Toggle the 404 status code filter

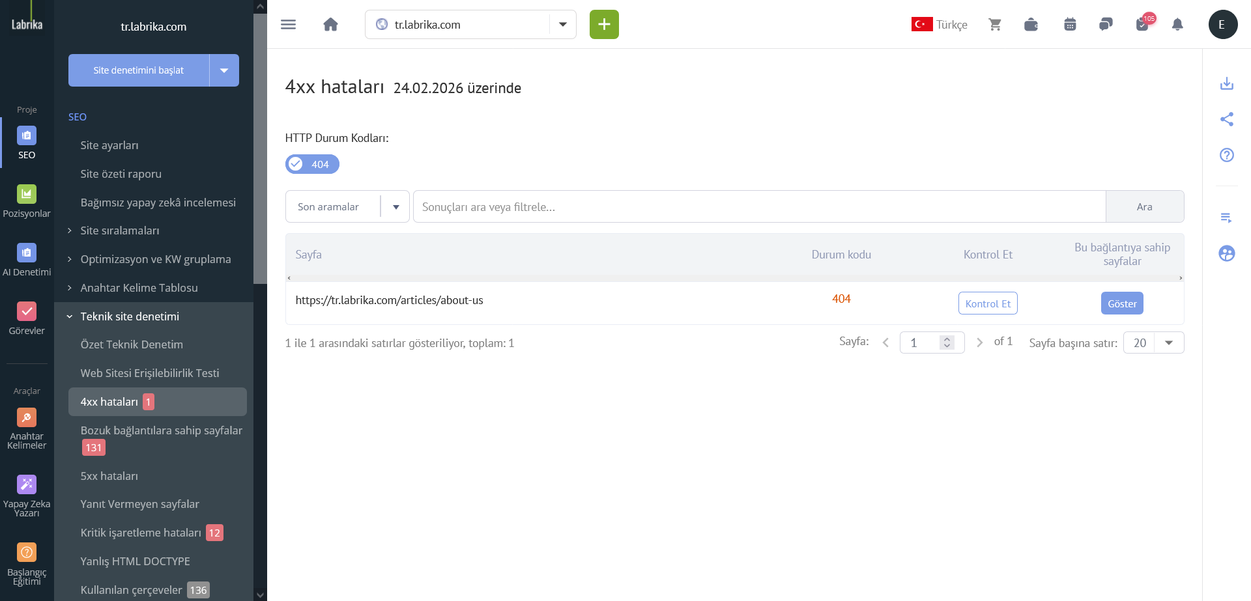tap(312, 164)
